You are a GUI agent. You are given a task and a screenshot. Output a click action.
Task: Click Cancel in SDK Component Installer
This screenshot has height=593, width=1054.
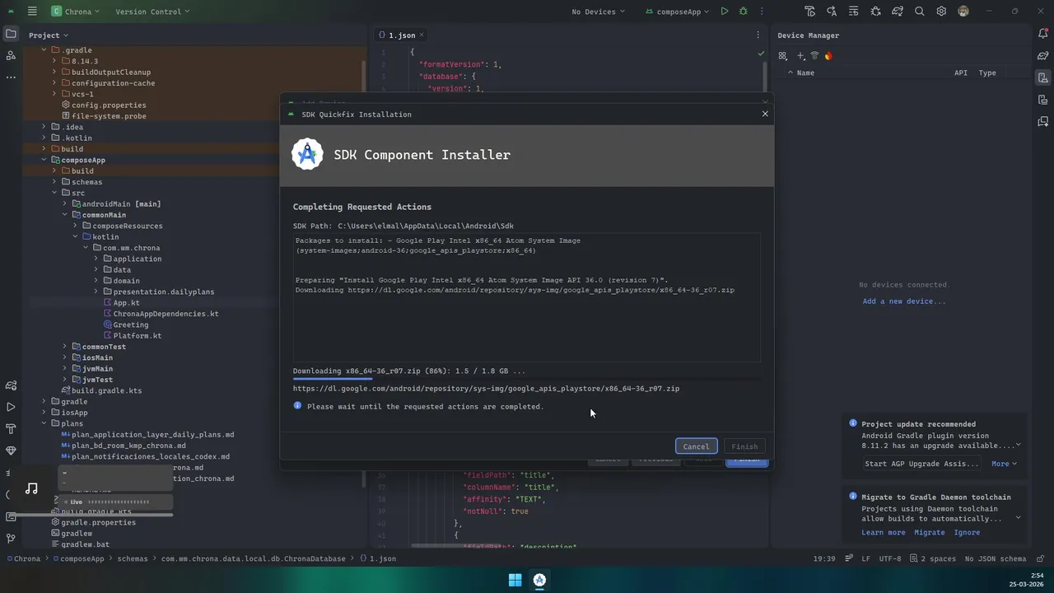pyautogui.click(x=696, y=446)
